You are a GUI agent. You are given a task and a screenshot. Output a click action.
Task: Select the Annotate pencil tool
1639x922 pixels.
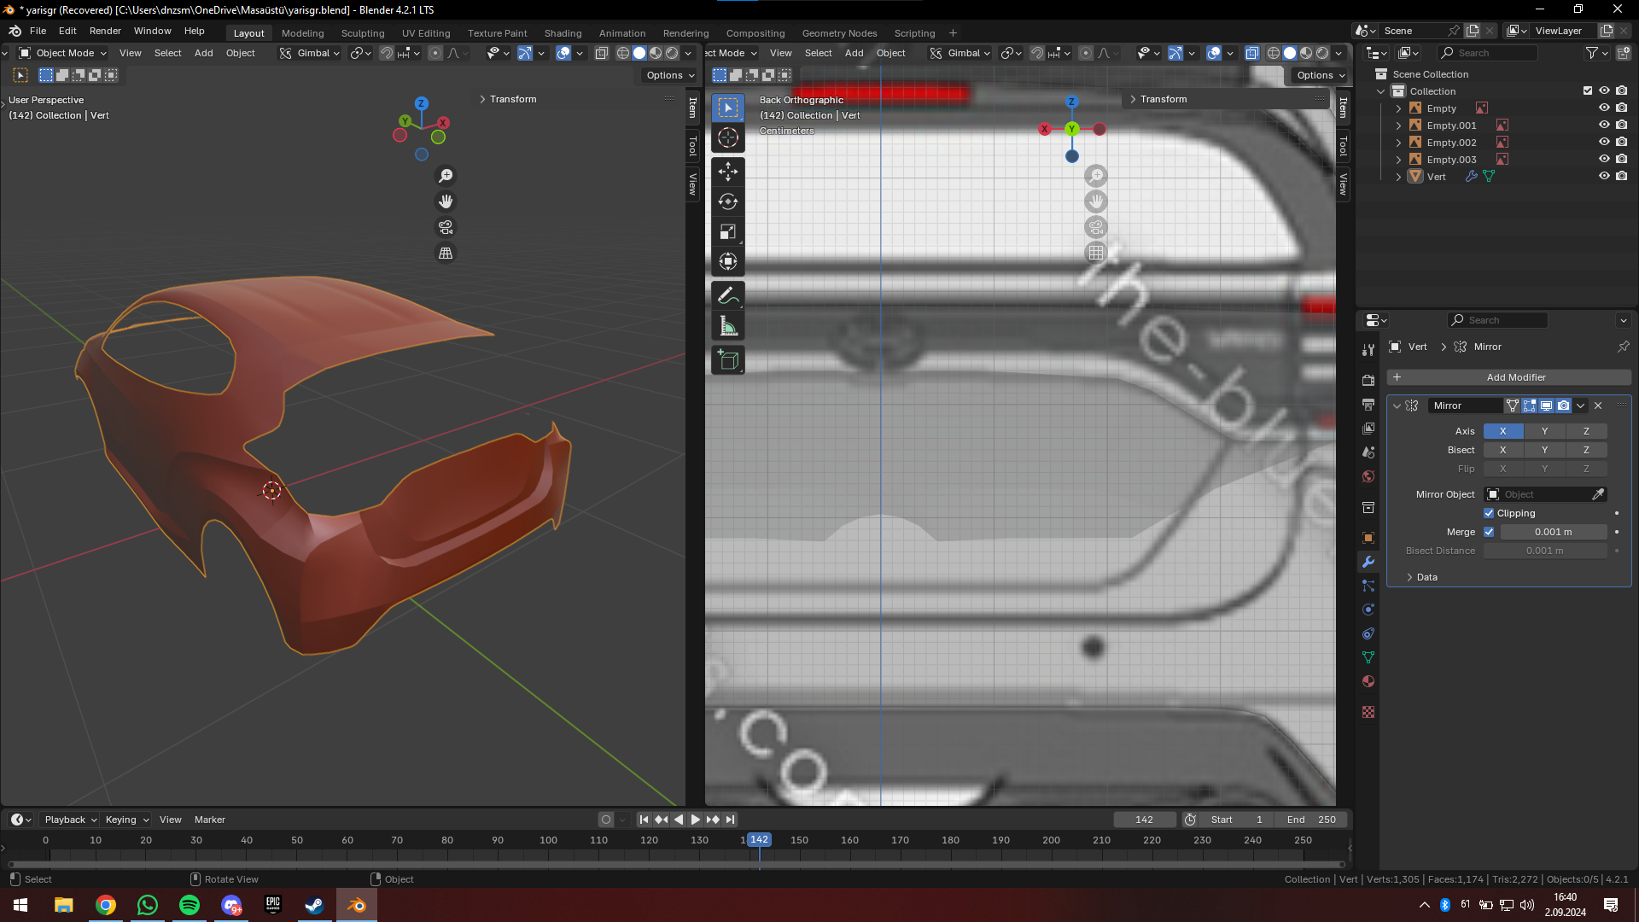[727, 295]
